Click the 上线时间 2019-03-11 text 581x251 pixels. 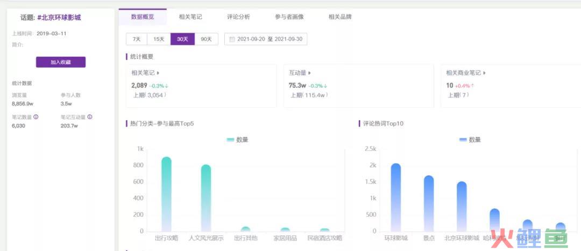click(39, 34)
